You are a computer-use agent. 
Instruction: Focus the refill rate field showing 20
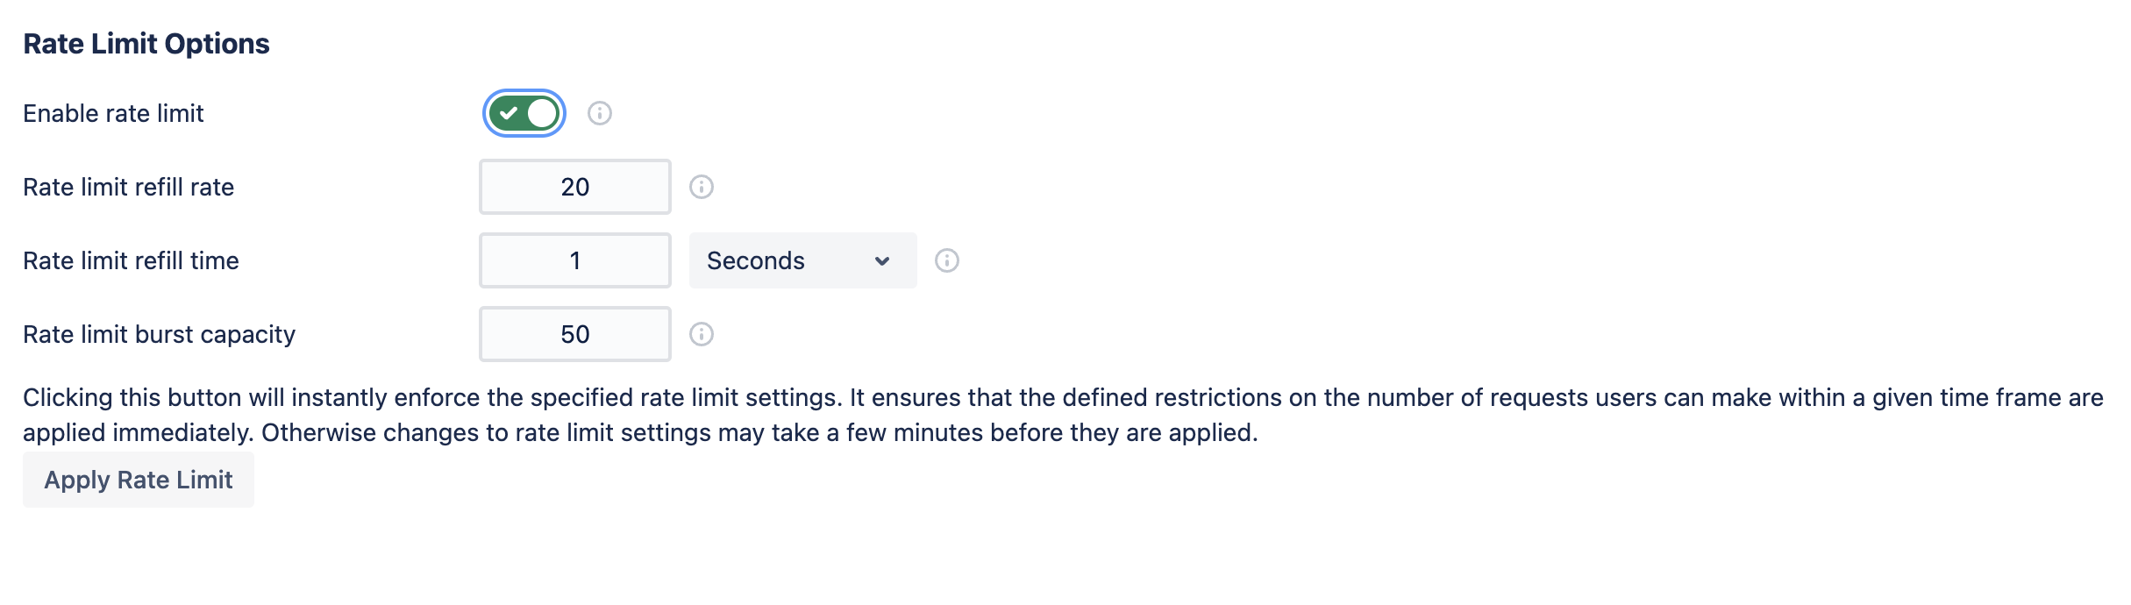tap(575, 187)
